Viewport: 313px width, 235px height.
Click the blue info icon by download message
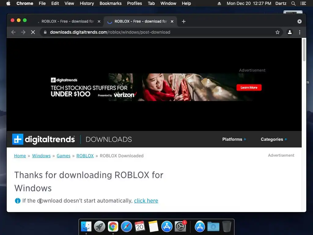[17, 201]
